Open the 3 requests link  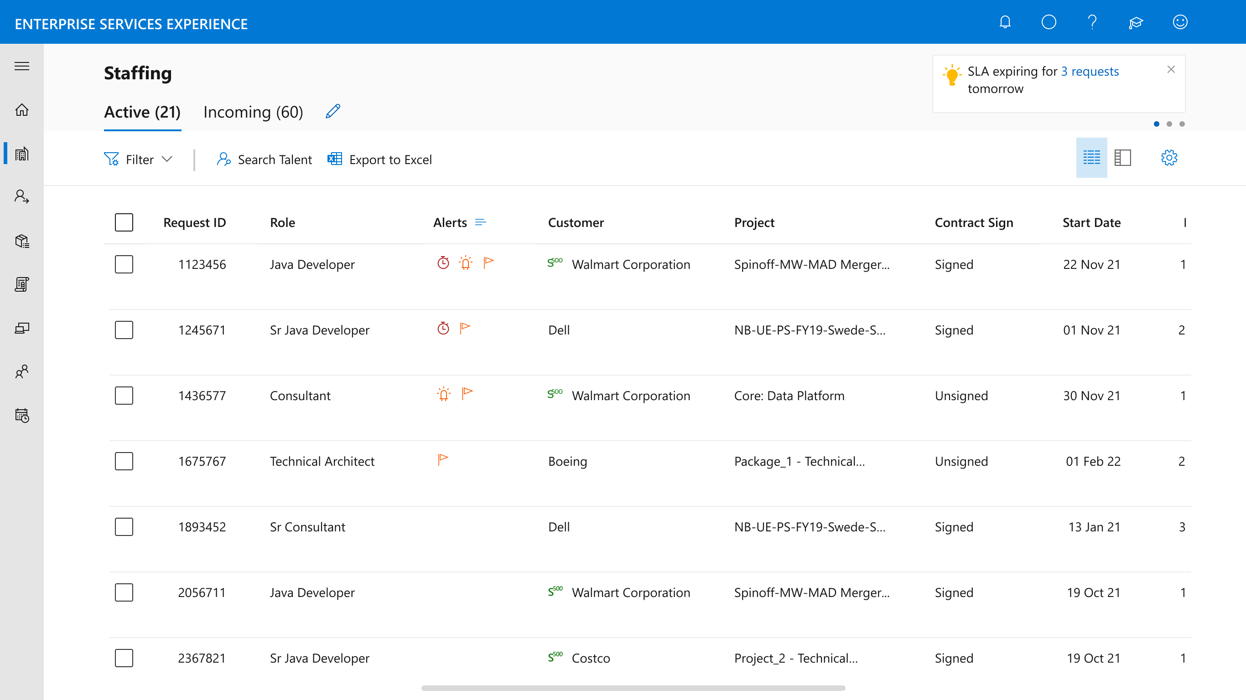(1090, 72)
